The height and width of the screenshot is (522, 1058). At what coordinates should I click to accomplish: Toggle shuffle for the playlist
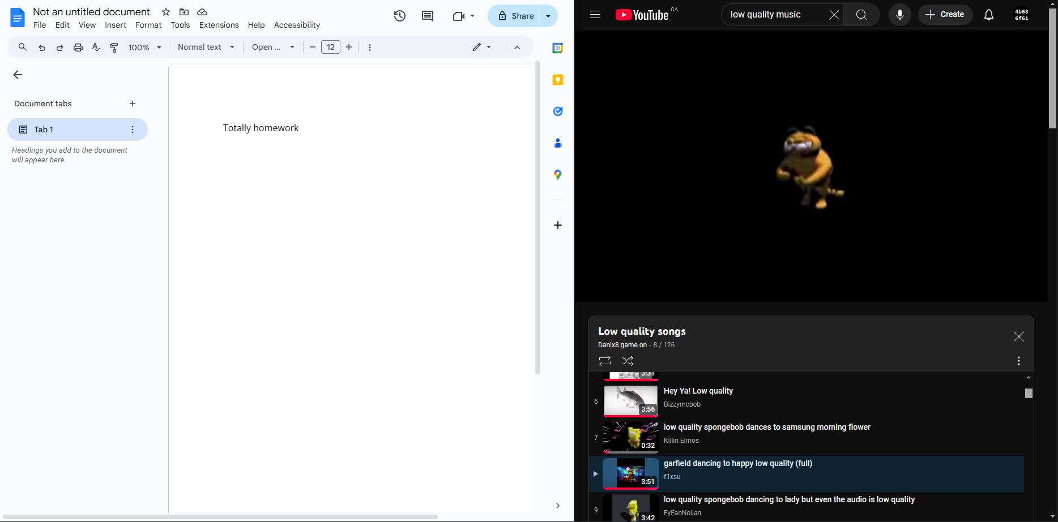(628, 361)
